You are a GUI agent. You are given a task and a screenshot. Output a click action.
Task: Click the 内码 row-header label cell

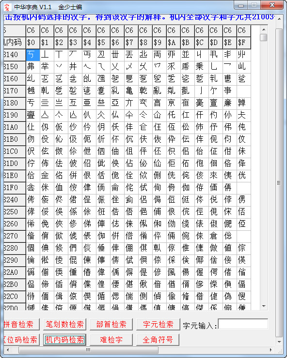click(15, 43)
